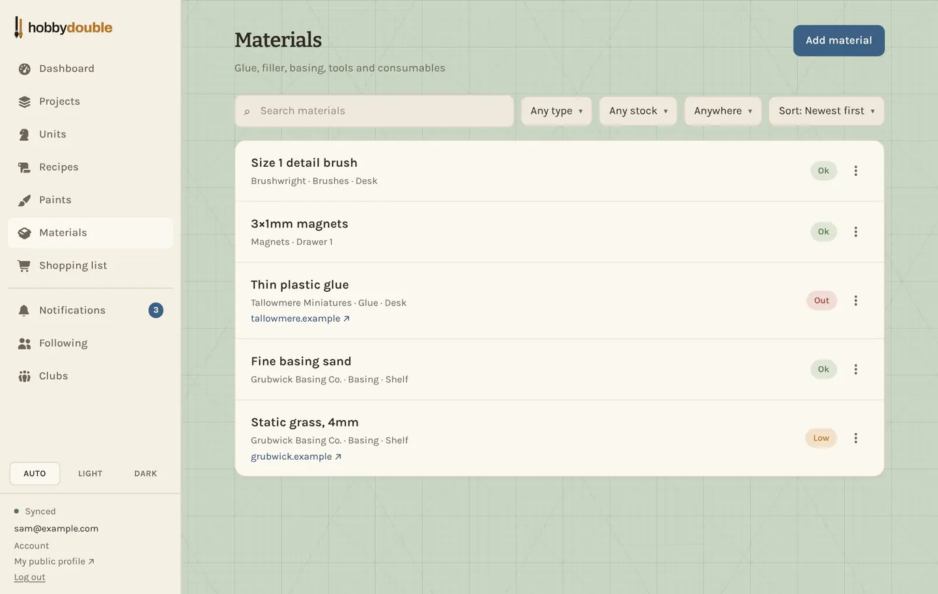This screenshot has height=594, width=938.
Task: Open My public profile link
Action: point(55,561)
